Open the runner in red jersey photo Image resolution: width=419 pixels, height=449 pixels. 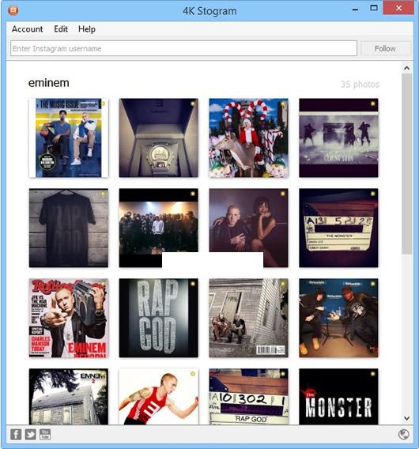pos(159,396)
